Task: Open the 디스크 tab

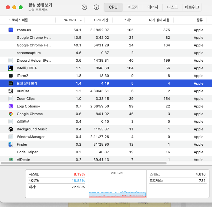Action: point(172,7)
